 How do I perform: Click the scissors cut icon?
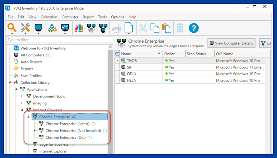click(143, 28)
